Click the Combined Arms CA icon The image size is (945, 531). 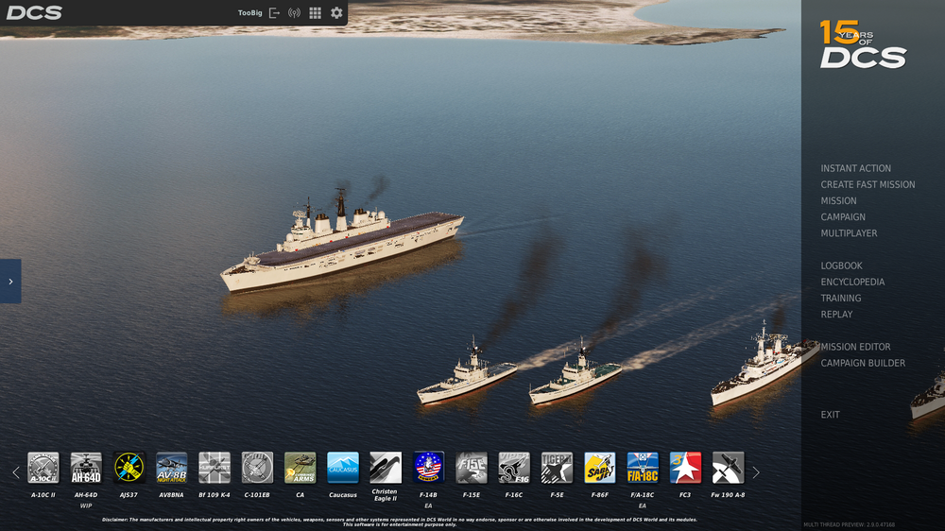tap(301, 468)
